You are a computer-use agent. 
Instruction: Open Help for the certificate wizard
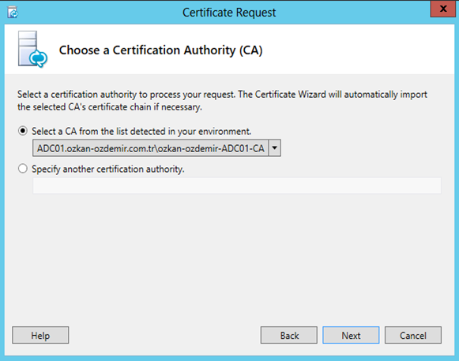40,335
